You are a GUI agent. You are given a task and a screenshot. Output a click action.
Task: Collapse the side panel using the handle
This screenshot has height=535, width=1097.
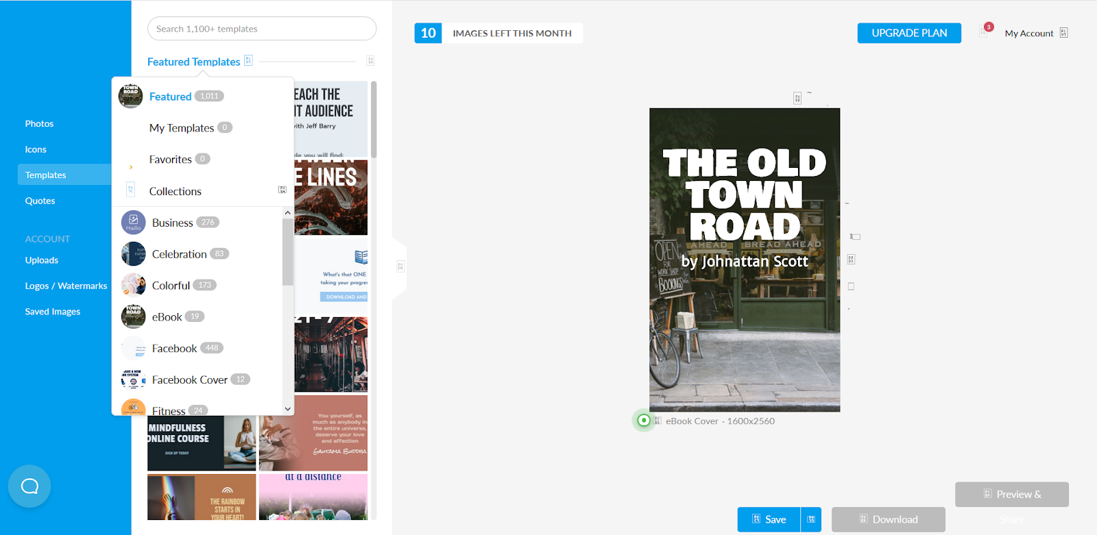(x=400, y=266)
